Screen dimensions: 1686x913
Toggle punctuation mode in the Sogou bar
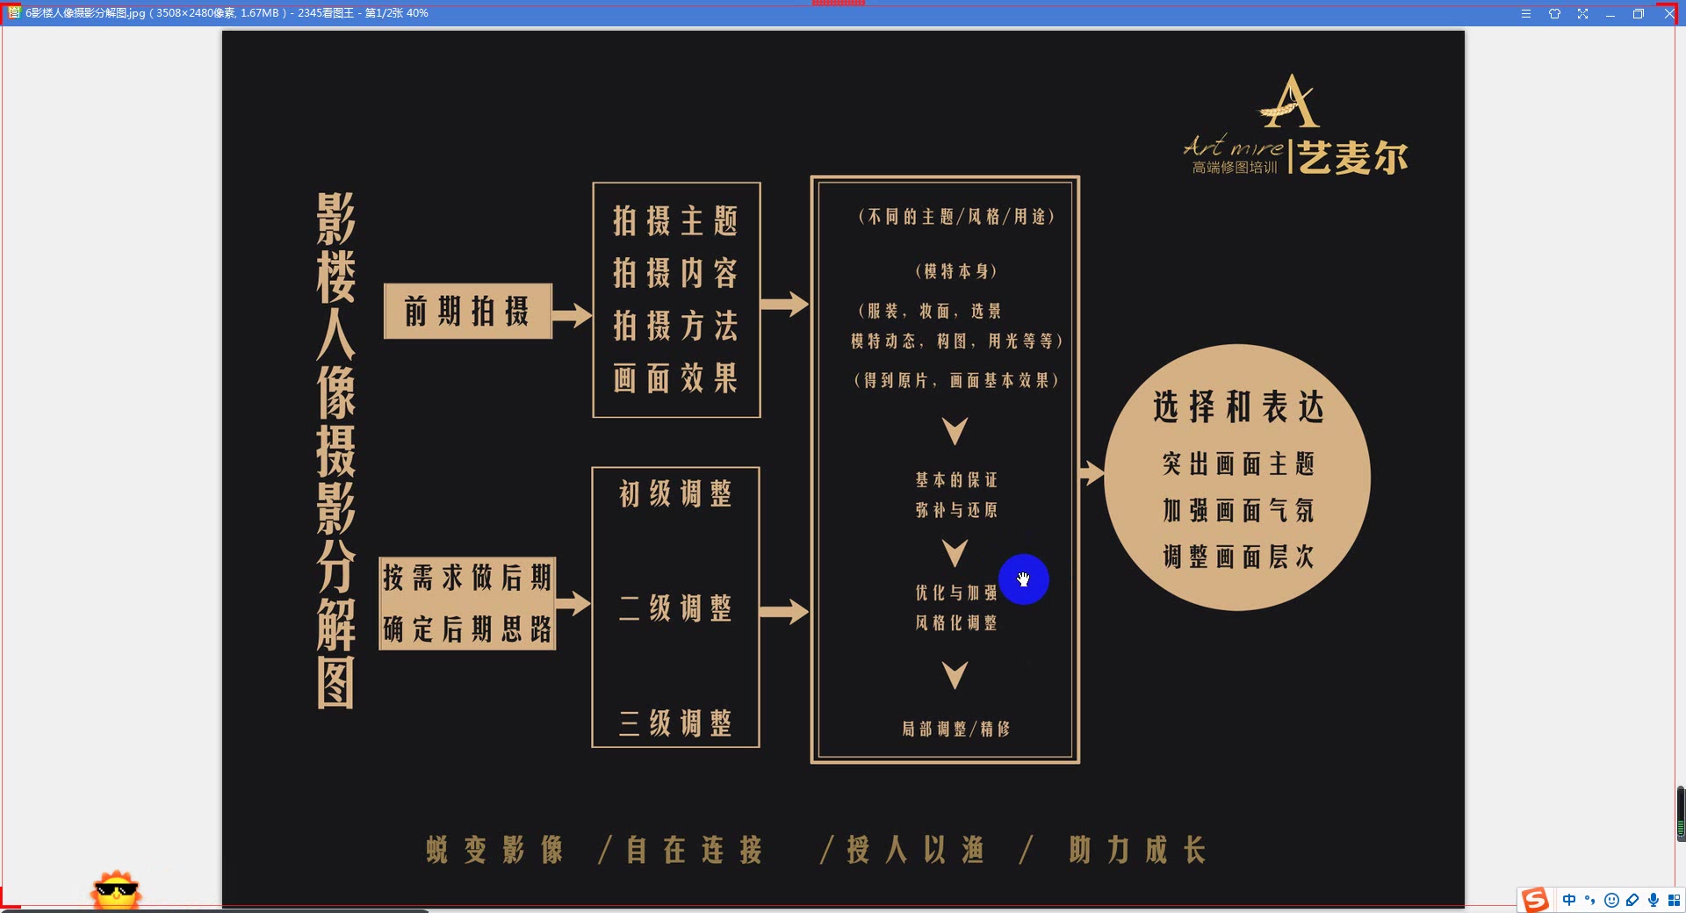[1589, 900]
